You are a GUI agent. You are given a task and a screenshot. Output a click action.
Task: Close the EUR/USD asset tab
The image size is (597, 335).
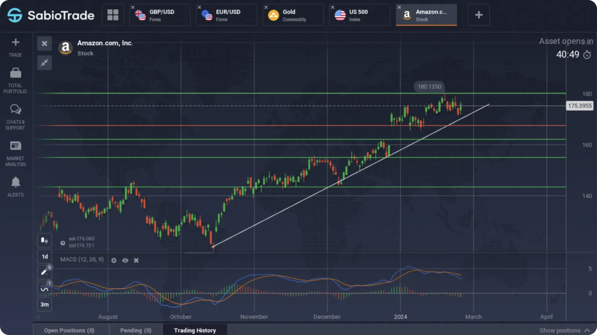199,7
